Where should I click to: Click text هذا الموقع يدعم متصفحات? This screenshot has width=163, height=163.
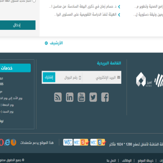click(37, 143)
